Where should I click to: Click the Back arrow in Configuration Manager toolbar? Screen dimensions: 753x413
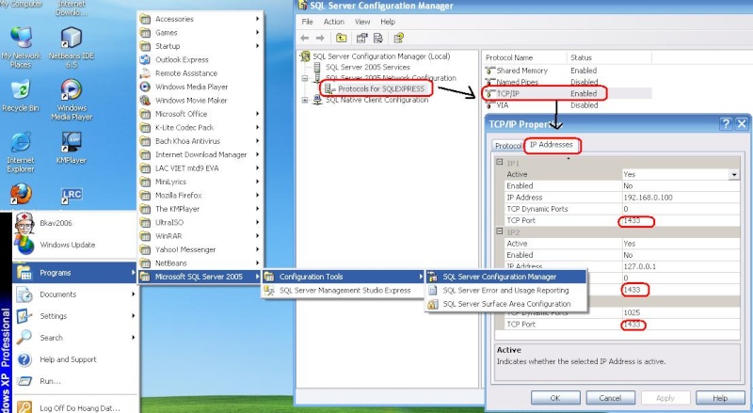[x=304, y=38]
